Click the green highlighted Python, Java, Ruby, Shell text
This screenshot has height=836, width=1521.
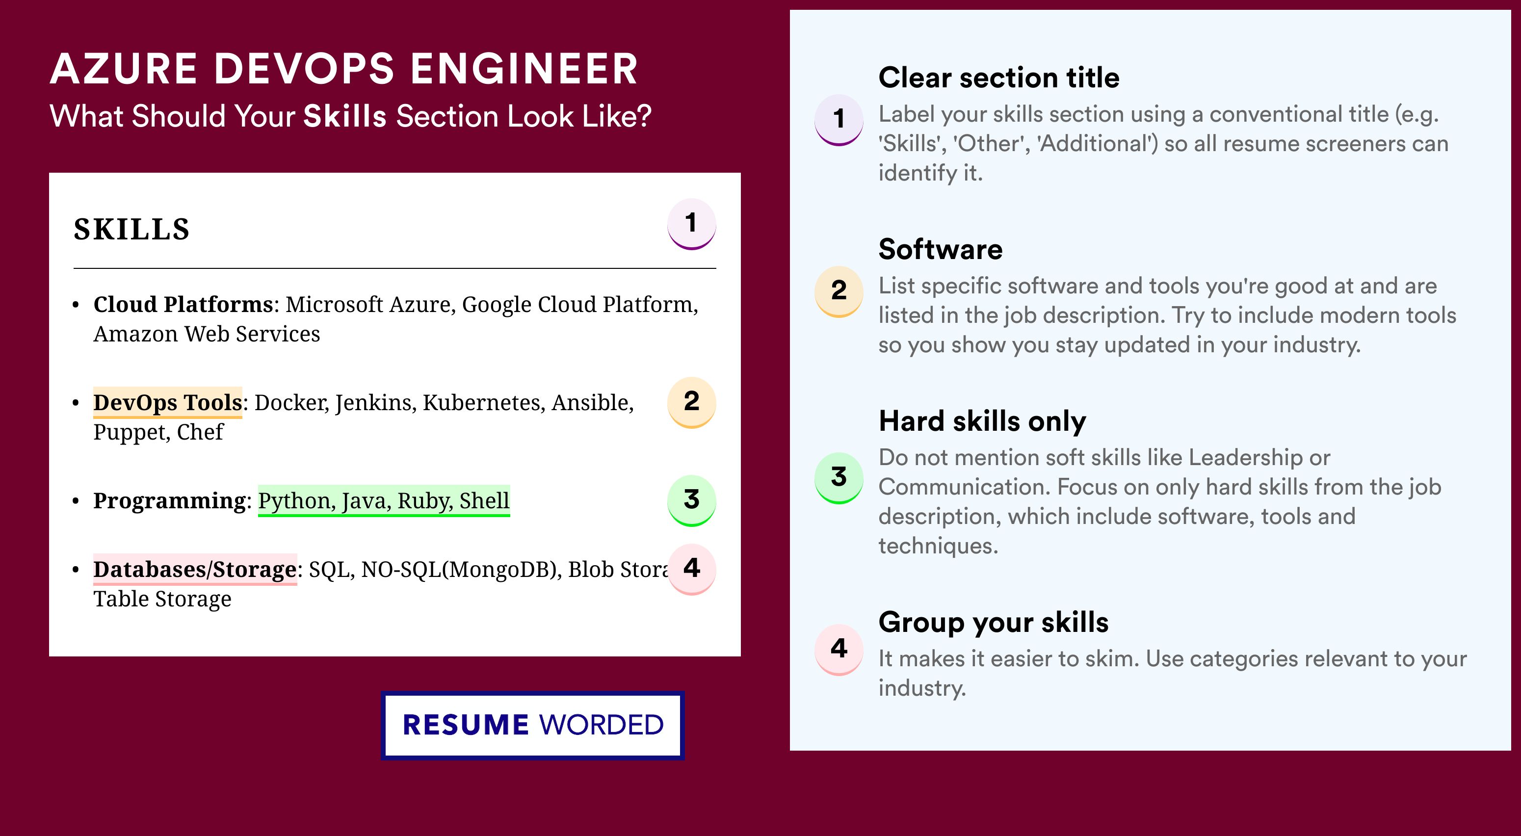tap(384, 500)
